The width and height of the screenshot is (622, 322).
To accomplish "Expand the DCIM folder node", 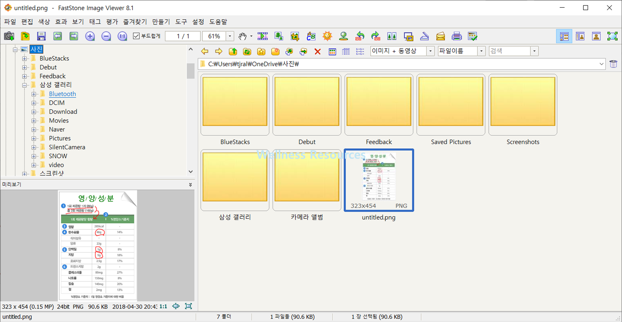I will 34,103.
